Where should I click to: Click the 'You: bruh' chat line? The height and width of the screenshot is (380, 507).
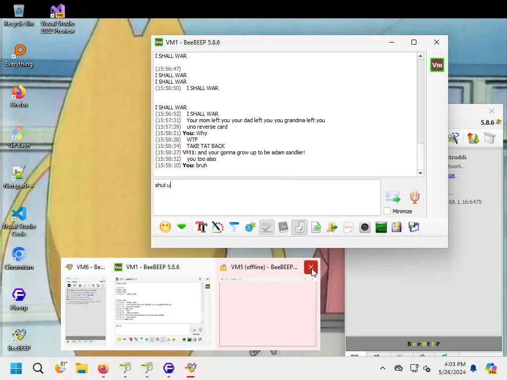pyautogui.click(x=195, y=165)
